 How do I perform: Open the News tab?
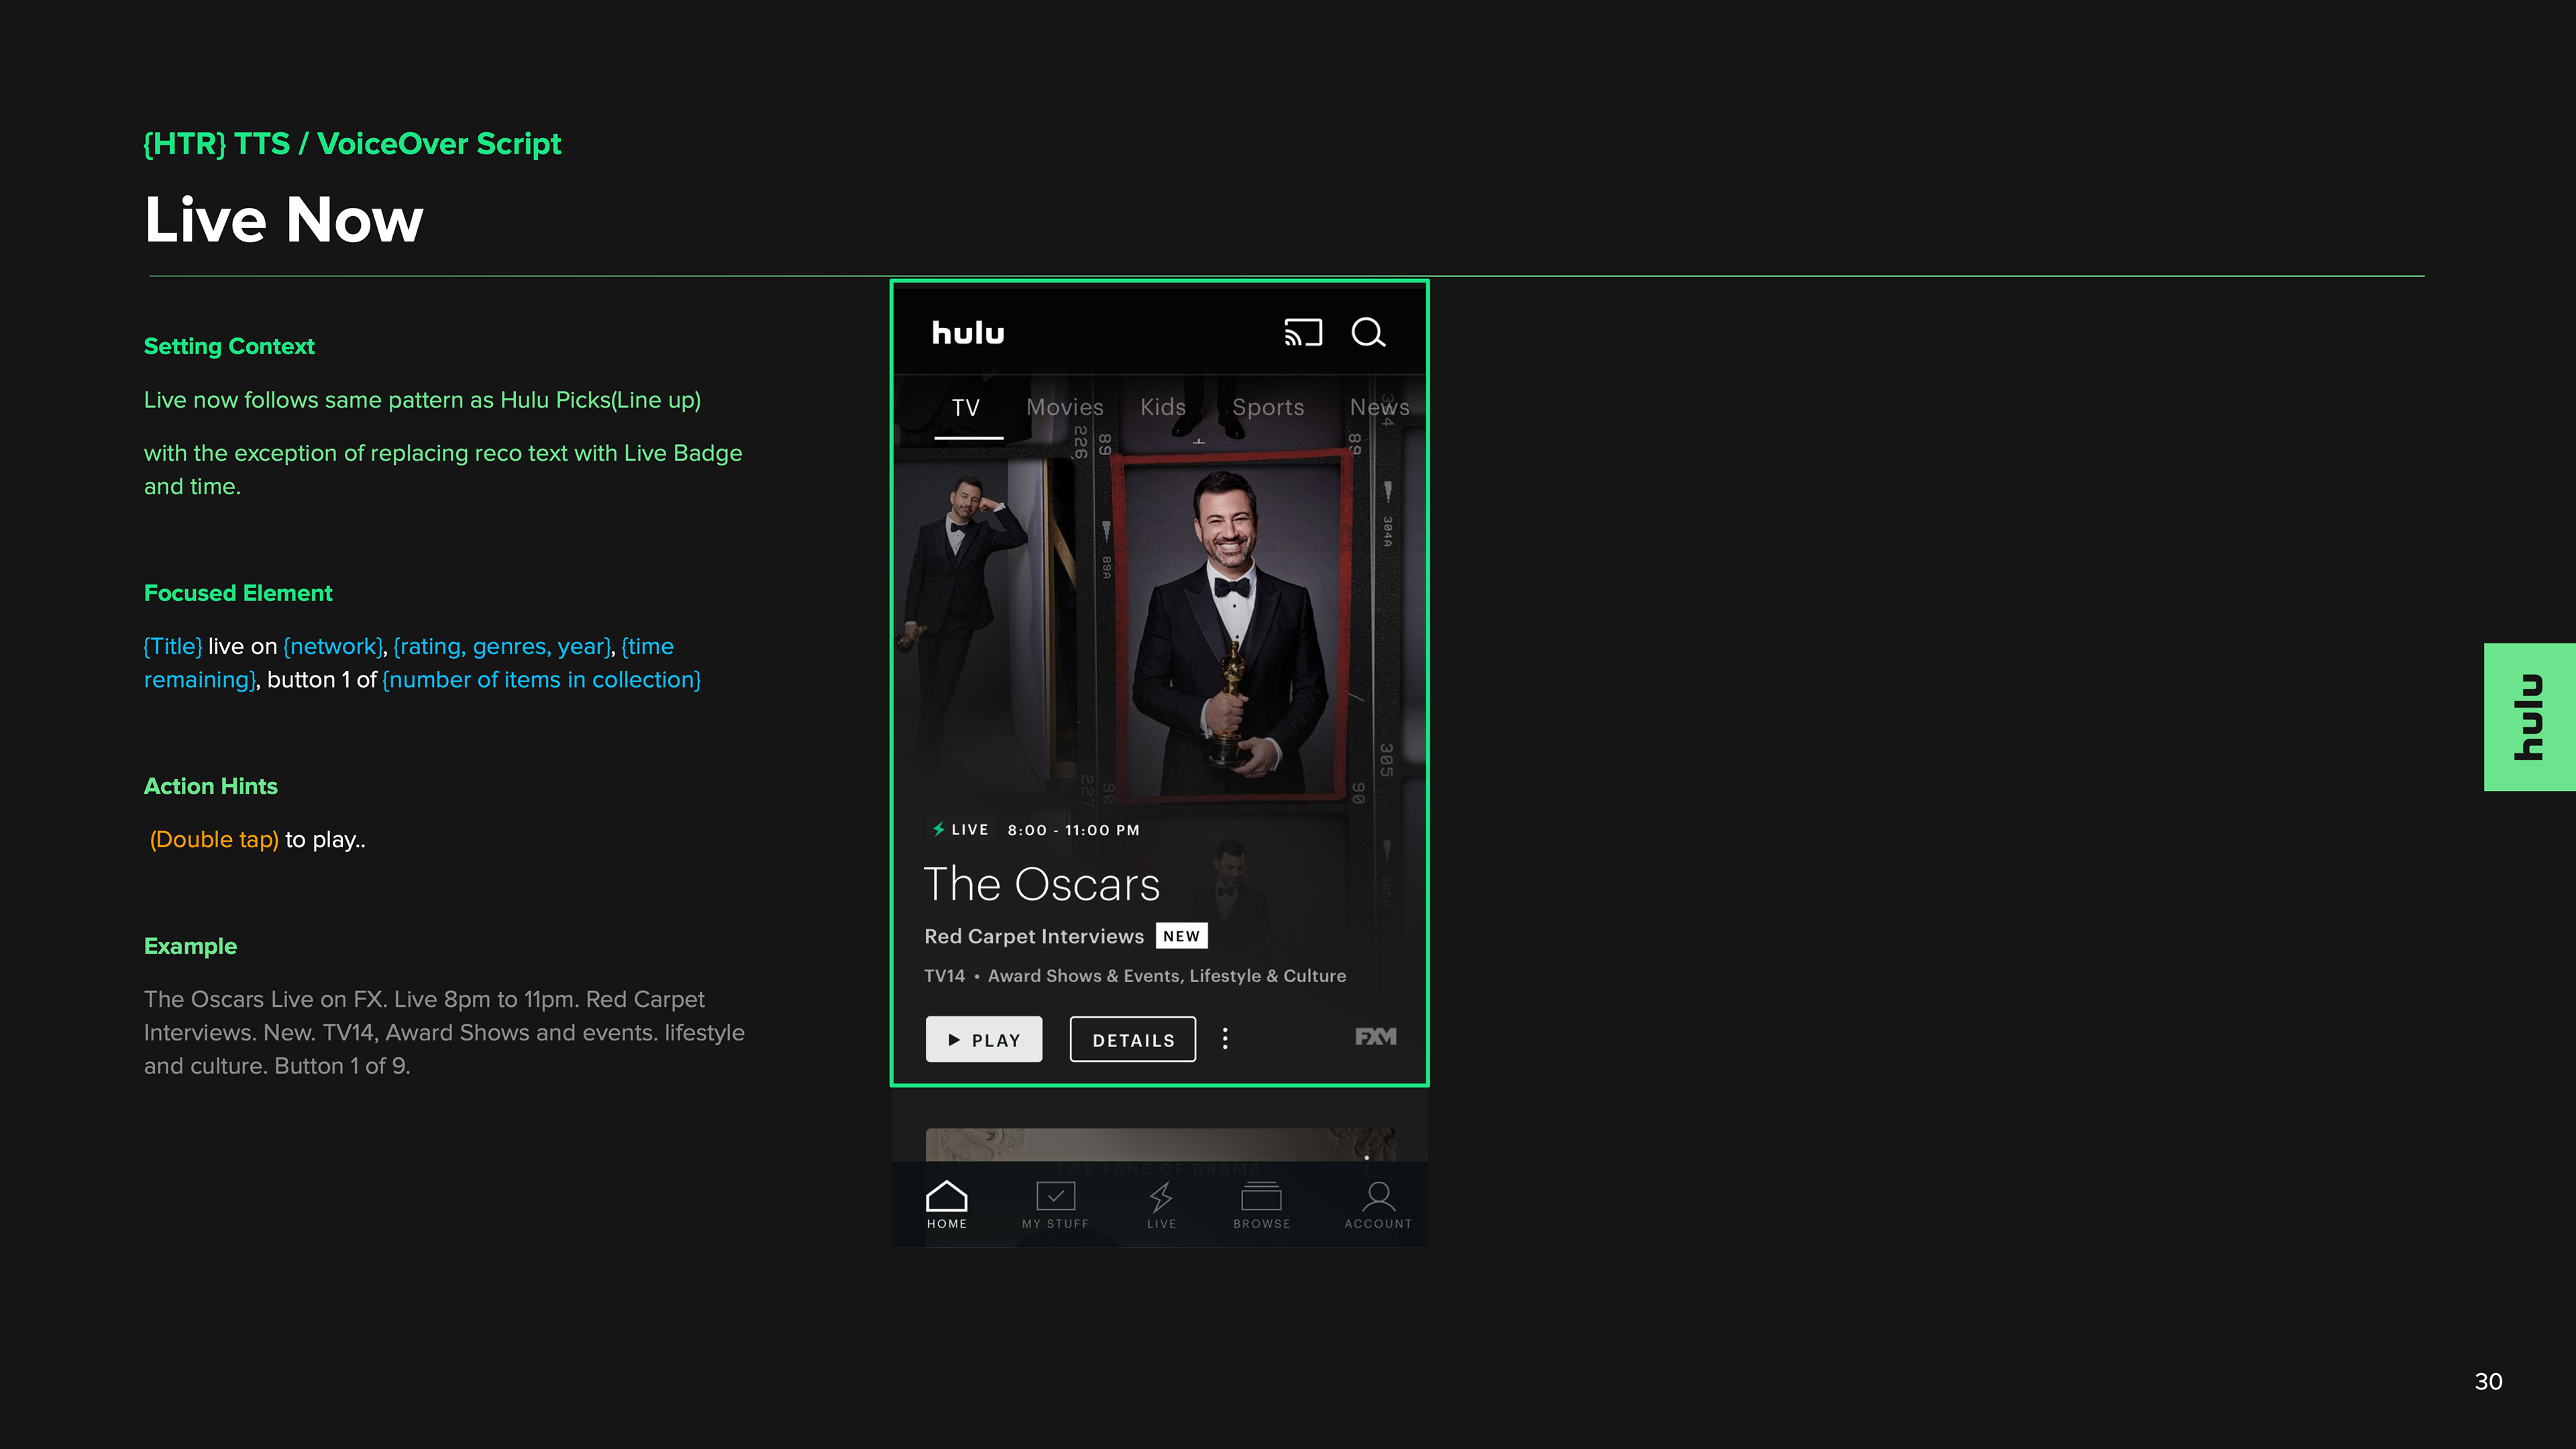(x=1379, y=408)
